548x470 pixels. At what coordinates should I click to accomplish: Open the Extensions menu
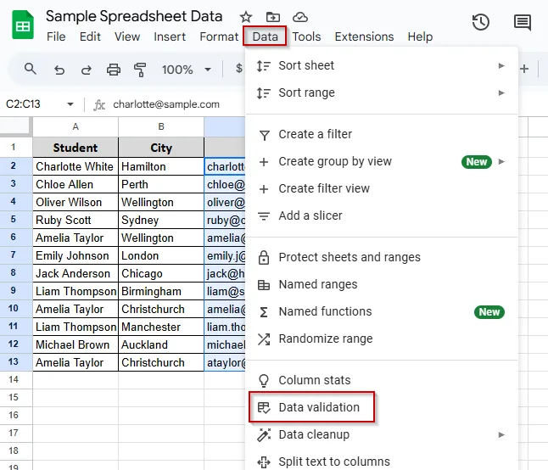364,36
